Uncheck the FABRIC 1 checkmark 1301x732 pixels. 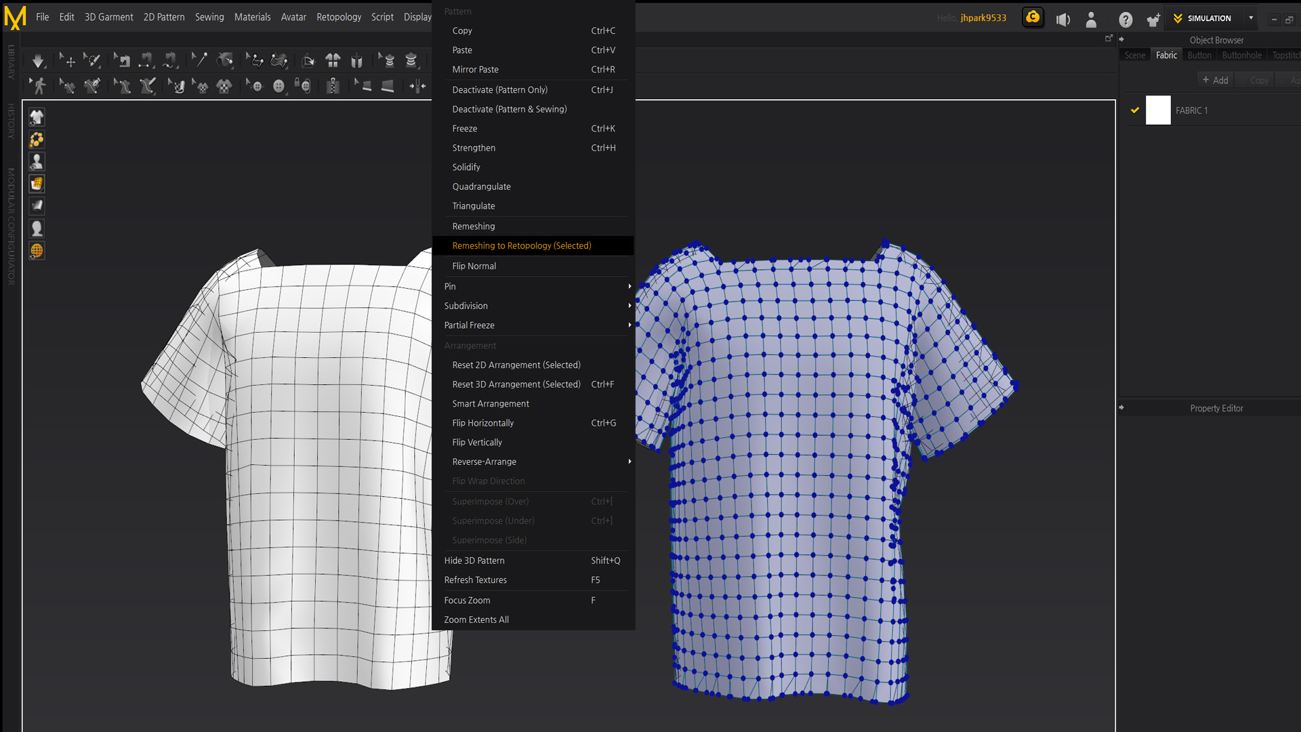tap(1135, 110)
